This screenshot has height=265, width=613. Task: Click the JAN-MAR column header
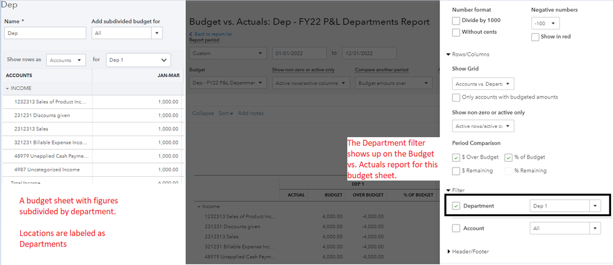pyautogui.click(x=168, y=76)
